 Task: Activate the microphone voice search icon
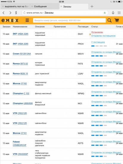point(113,13)
